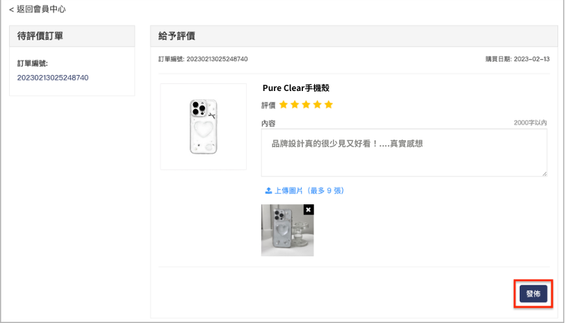Click the 購買日期 purchase date text
The image size is (565, 323).
pos(517,60)
